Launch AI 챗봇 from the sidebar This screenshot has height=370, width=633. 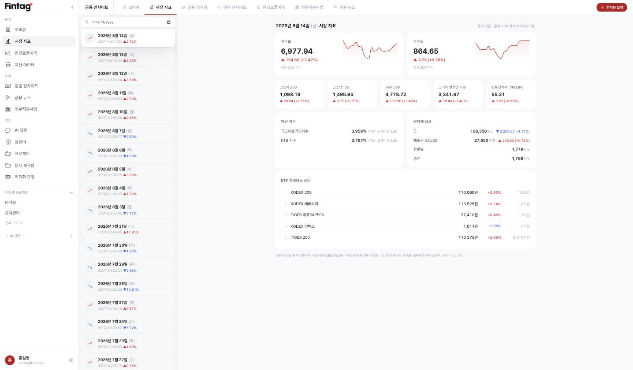click(x=39, y=130)
